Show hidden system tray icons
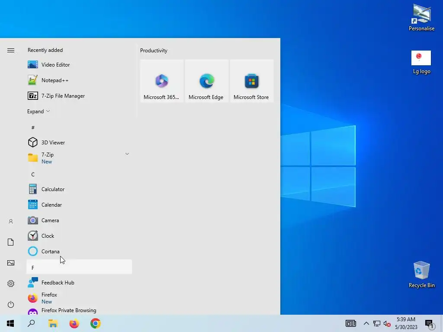Screen dimensions: 443x332 pos(366,323)
